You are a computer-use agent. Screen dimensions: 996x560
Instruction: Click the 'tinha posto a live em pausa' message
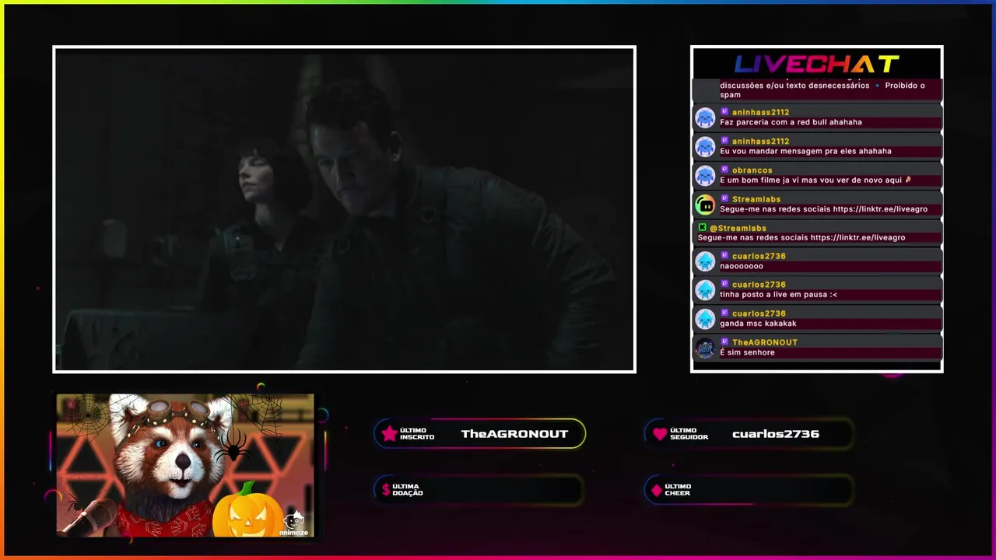coord(778,295)
